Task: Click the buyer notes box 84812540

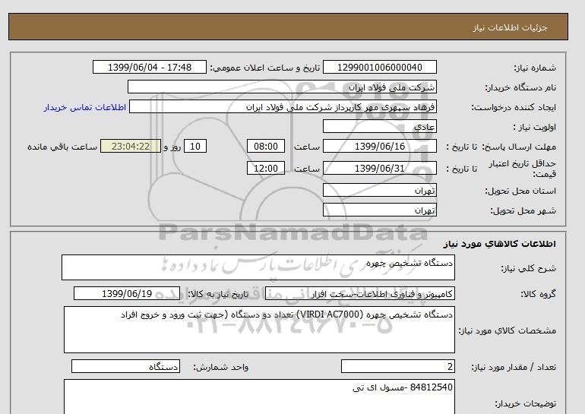Action: pyautogui.click(x=259, y=397)
